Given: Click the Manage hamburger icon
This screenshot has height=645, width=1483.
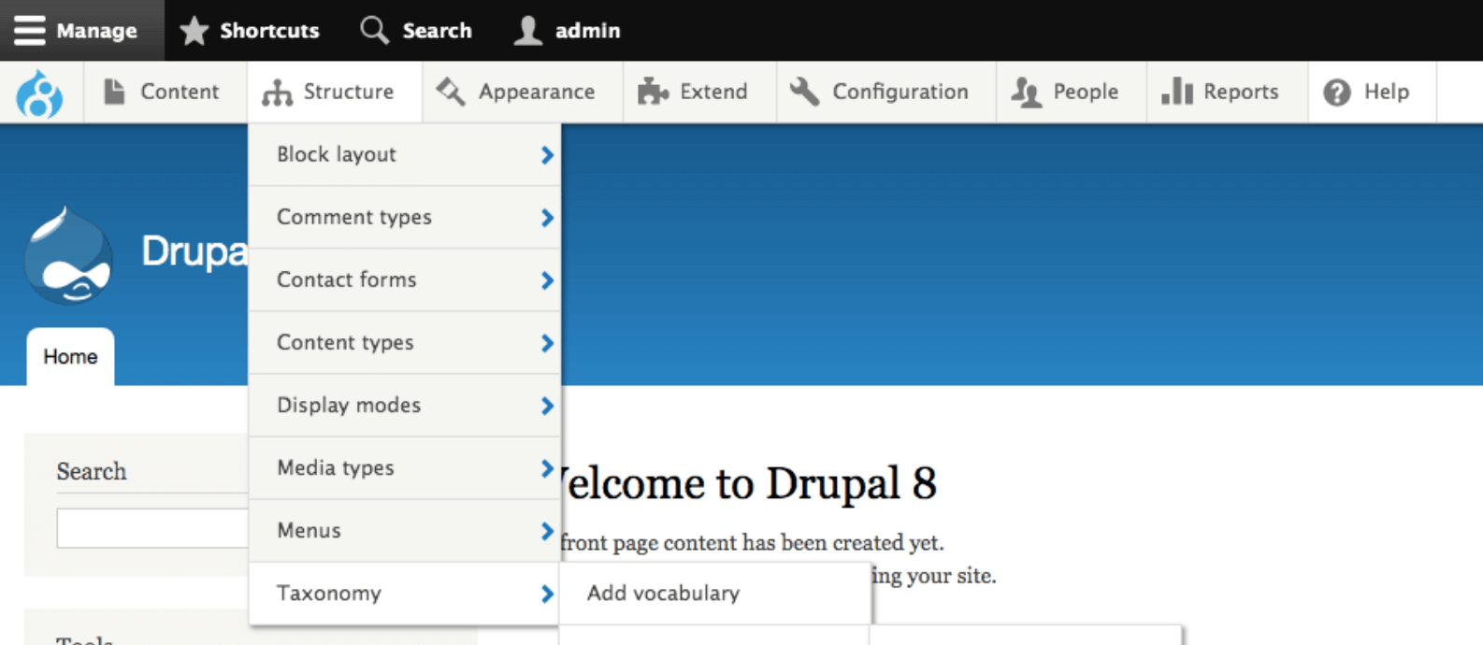Looking at the screenshot, I should [29, 30].
